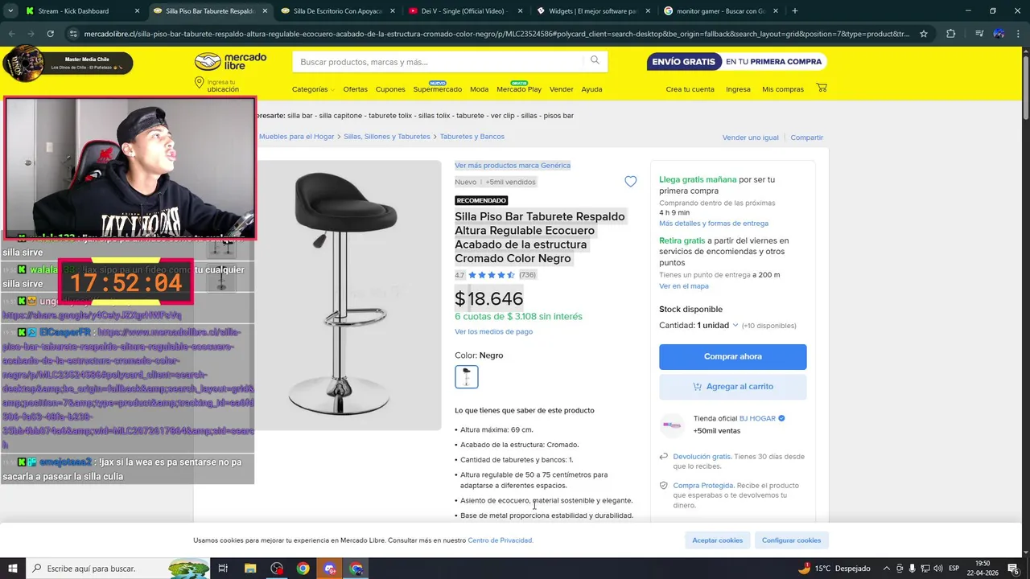Open the shopping cart icon
This screenshot has height=579, width=1030.
click(822, 88)
